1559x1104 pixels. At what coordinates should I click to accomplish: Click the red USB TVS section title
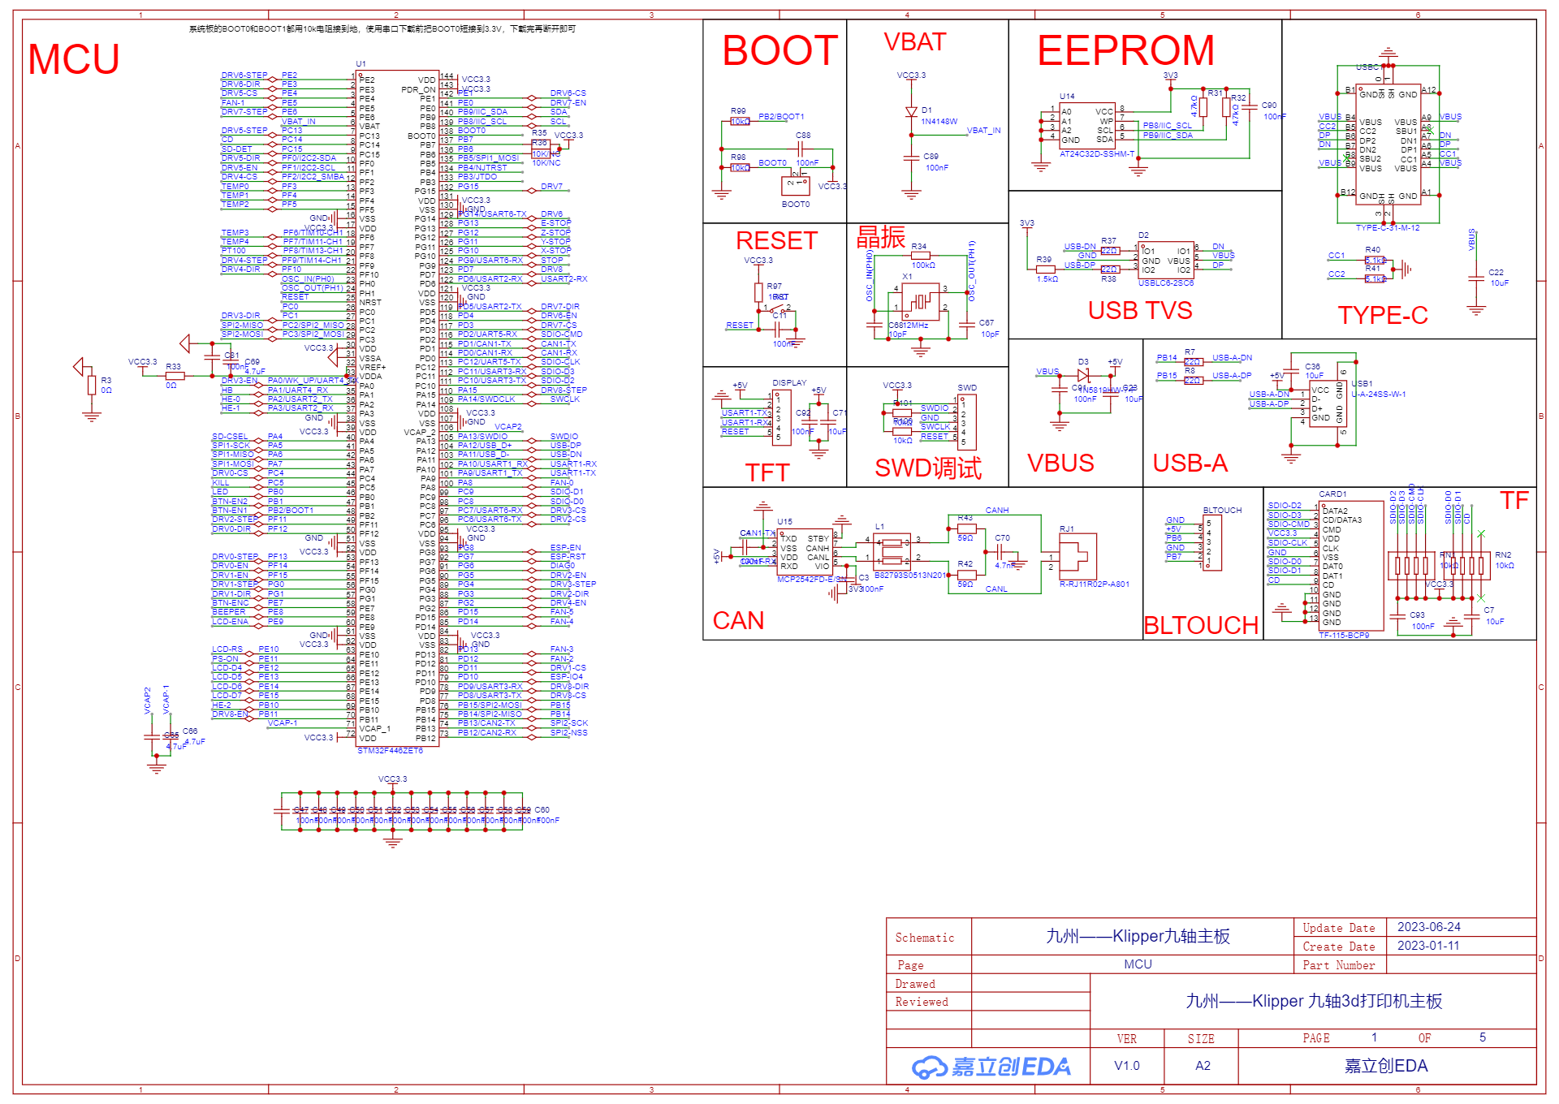point(1140,310)
